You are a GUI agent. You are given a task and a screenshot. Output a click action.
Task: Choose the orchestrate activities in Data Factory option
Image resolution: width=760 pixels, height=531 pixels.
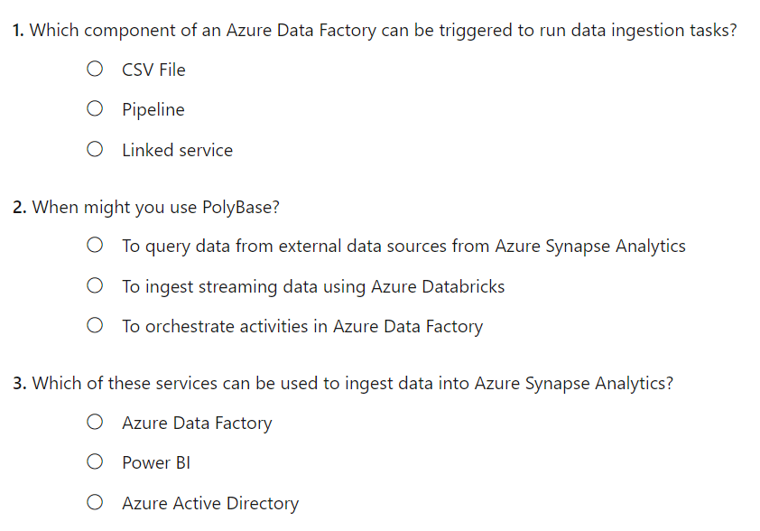95,325
